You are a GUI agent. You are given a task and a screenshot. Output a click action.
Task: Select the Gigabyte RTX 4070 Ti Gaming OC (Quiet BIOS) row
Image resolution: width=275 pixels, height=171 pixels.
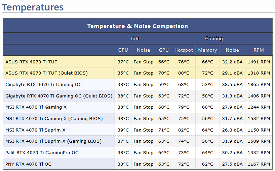click(58, 96)
